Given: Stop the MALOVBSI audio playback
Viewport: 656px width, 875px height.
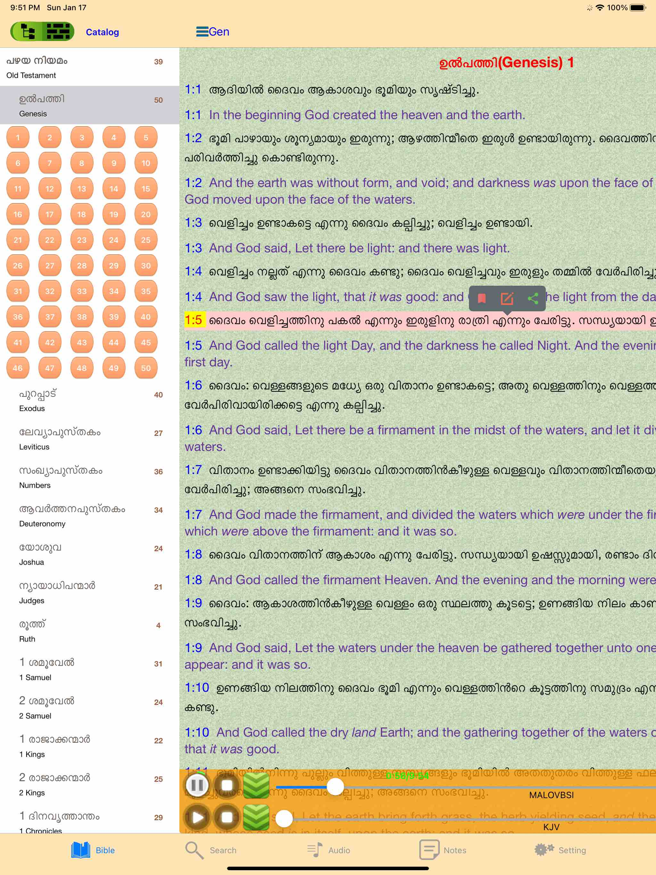Looking at the screenshot, I should pos(227,786).
